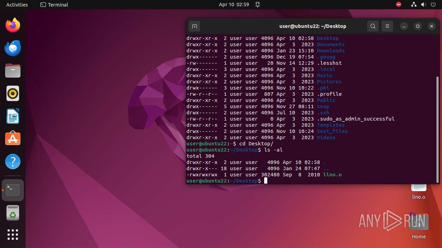Open Thunderbird Mail from the dock
This screenshot has height=248, width=442.
(13, 48)
